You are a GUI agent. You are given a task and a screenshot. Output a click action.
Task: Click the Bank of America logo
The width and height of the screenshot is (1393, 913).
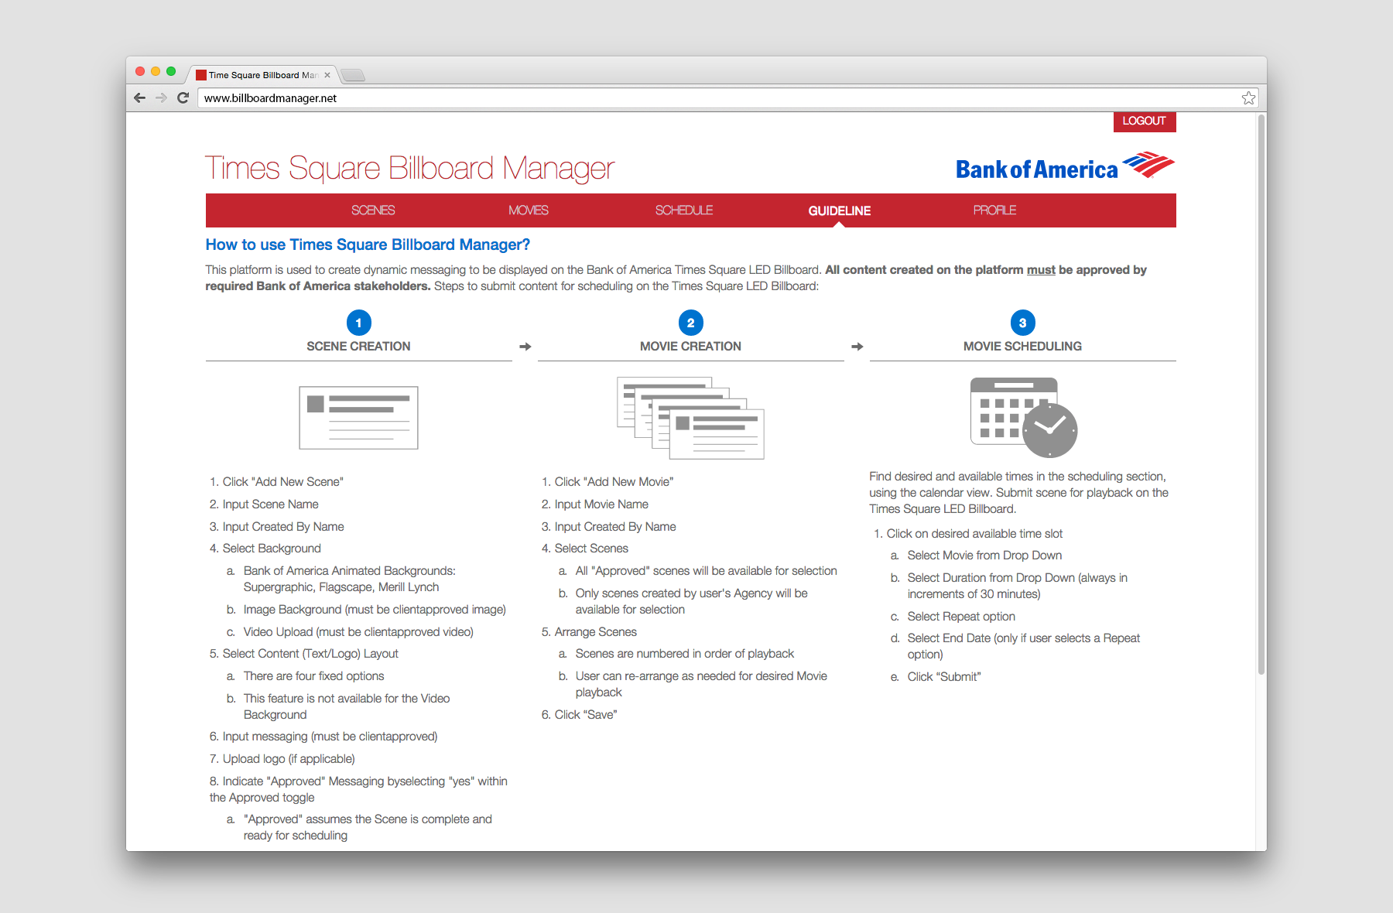pyautogui.click(x=1065, y=166)
